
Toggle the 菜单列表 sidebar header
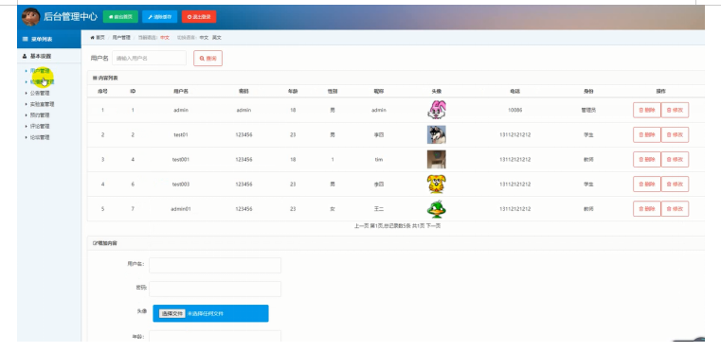click(49, 39)
